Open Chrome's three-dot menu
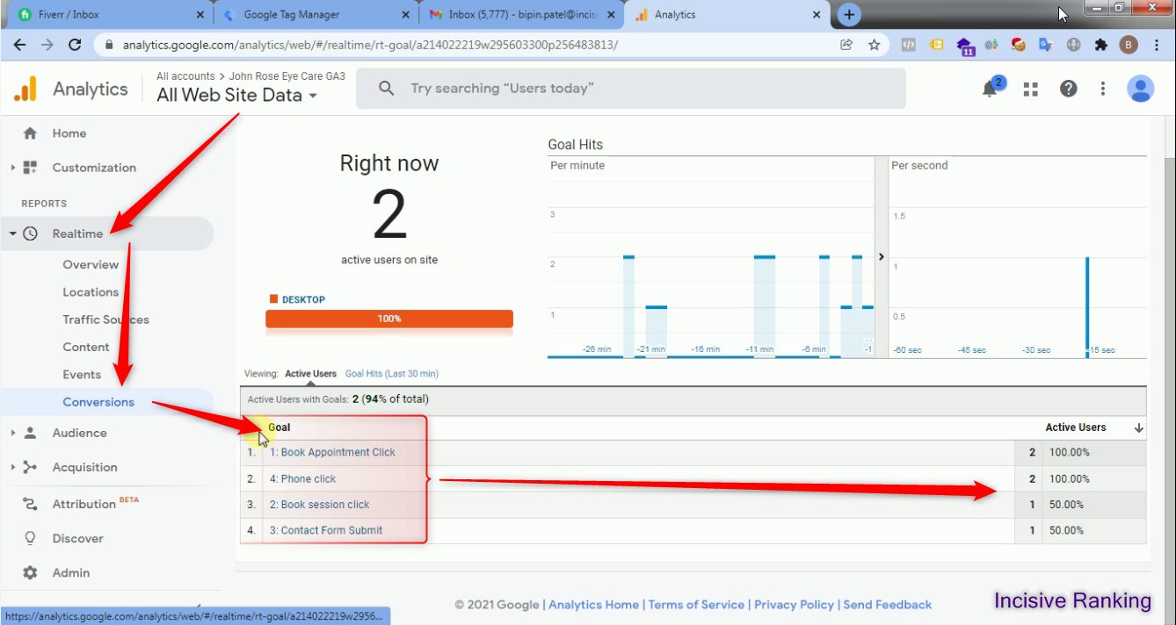1176x625 pixels. [x=1156, y=45]
